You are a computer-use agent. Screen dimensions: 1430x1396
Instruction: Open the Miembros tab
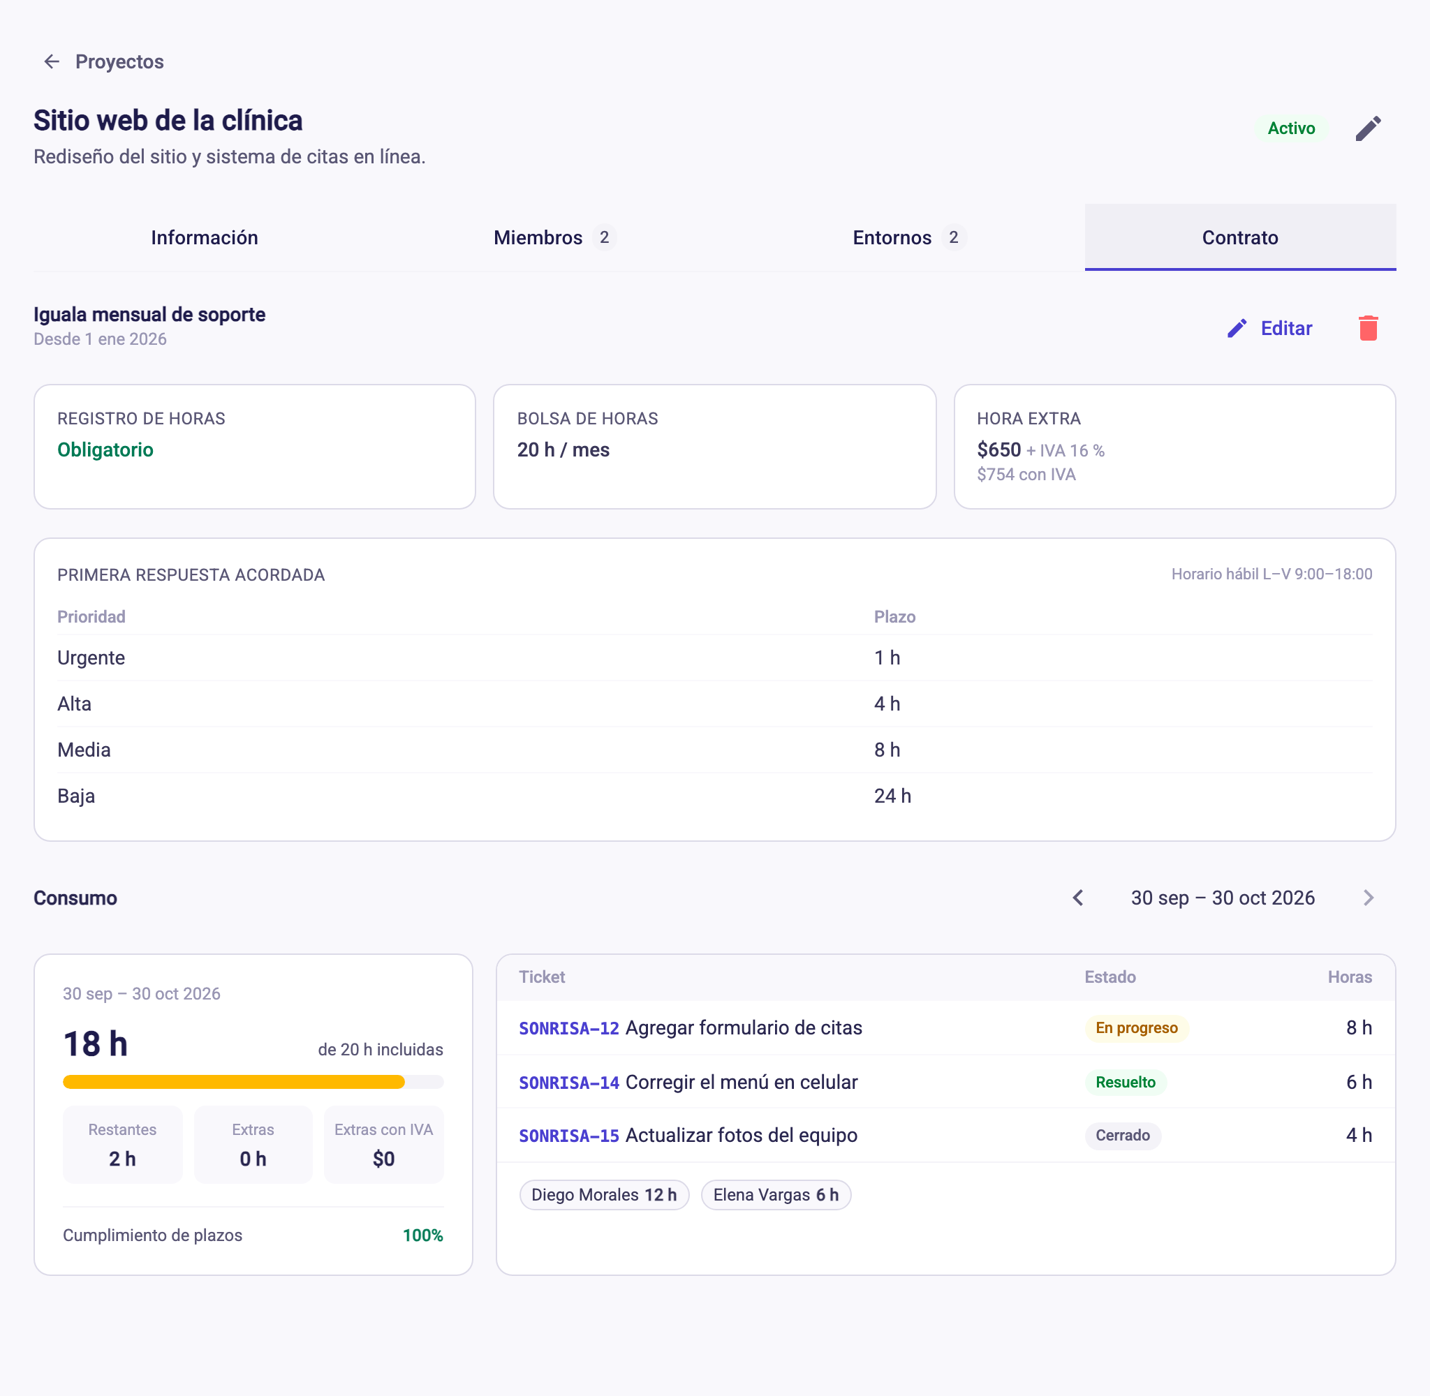point(555,237)
